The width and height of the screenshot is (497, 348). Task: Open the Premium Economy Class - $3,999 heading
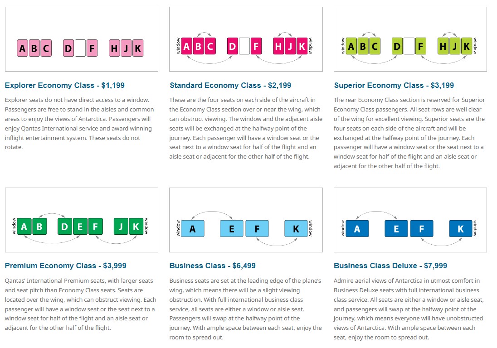click(66, 266)
